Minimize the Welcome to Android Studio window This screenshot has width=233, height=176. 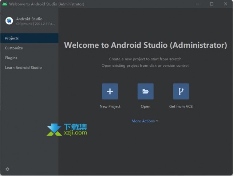198,4
